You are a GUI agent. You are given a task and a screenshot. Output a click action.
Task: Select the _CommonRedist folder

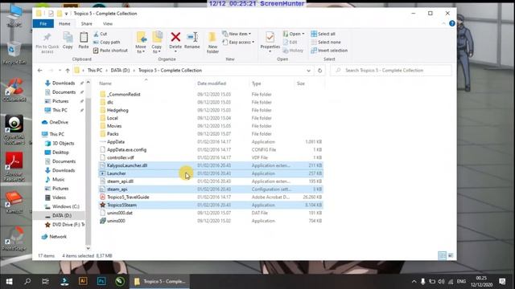[123, 95]
